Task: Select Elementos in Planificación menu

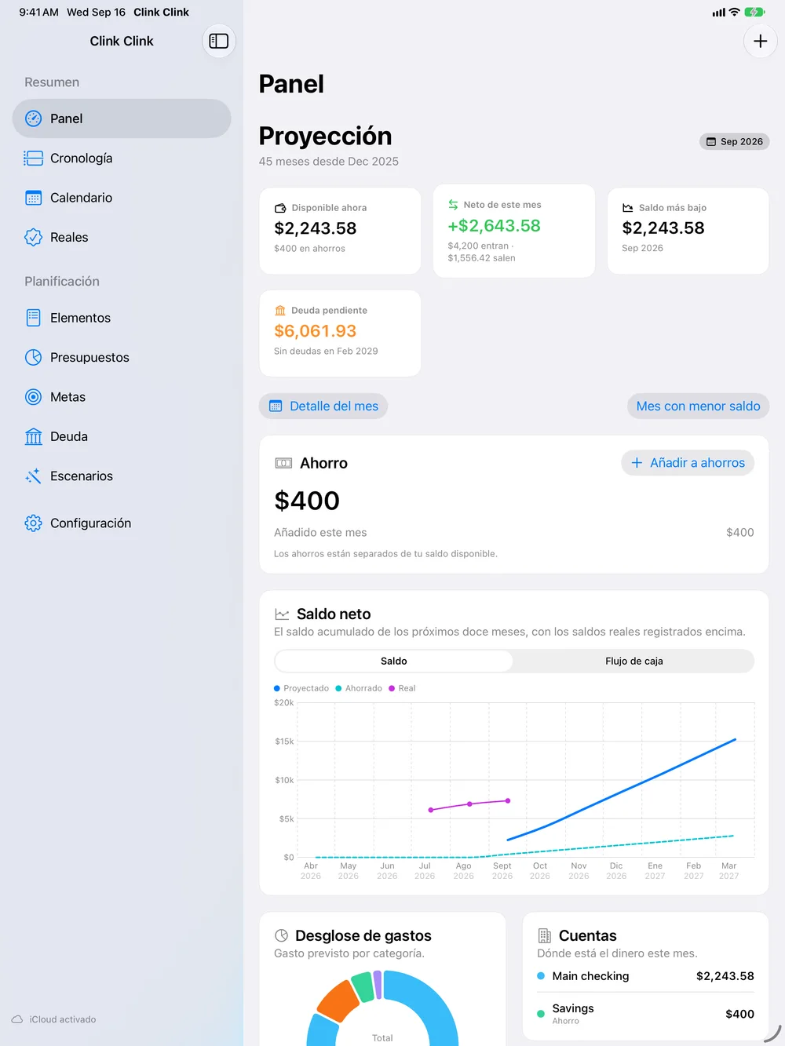Action: [x=122, y=318]
